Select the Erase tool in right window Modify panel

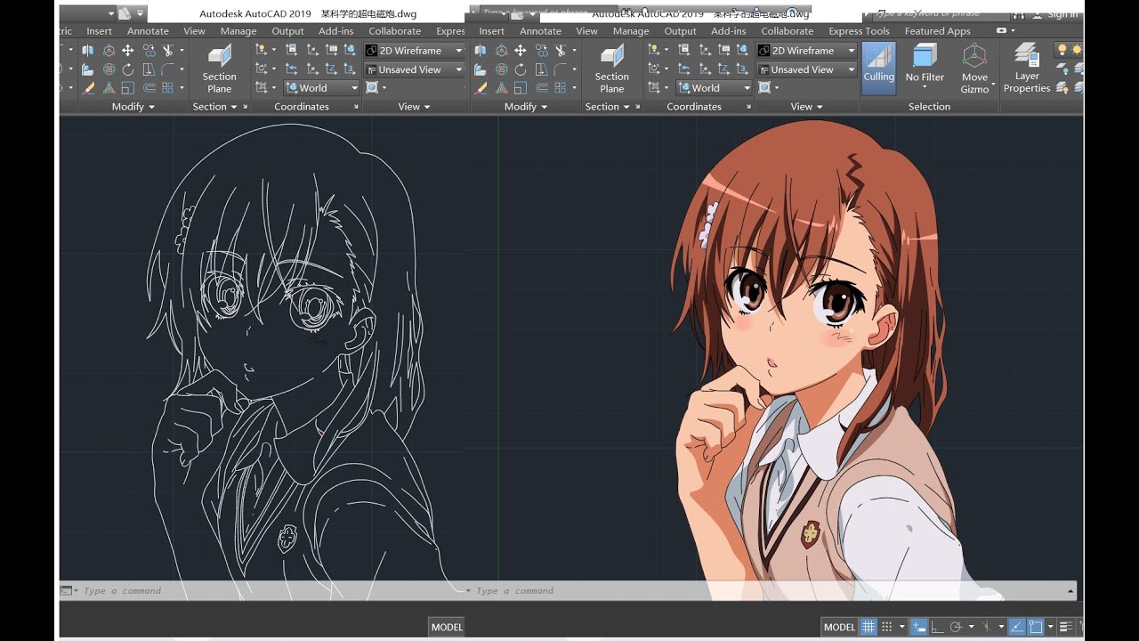pos(480,88)
